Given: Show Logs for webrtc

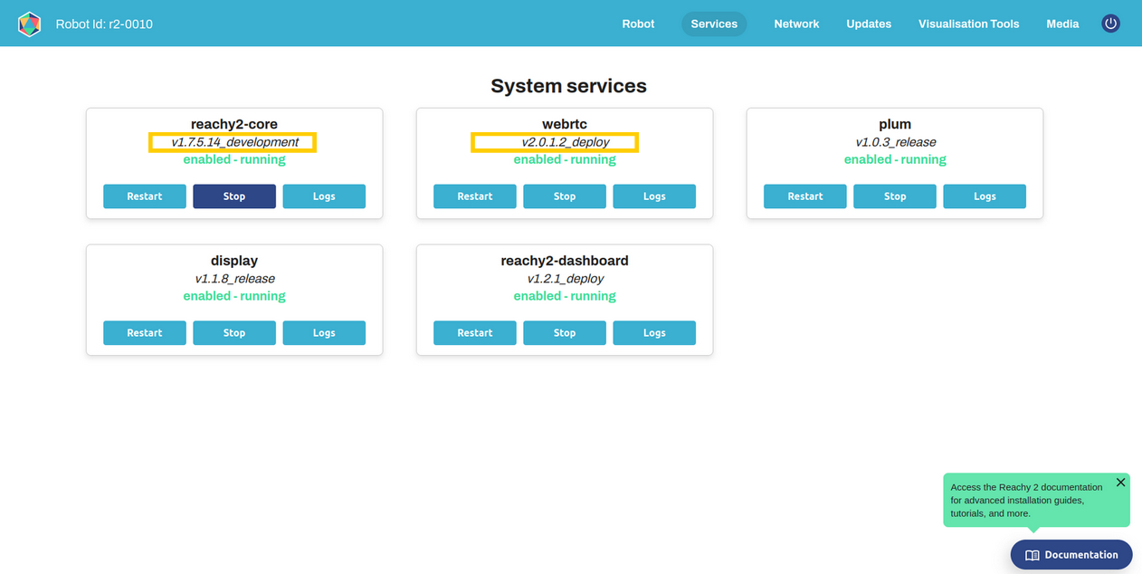Looking at the screenshot, I should [654, 196].
